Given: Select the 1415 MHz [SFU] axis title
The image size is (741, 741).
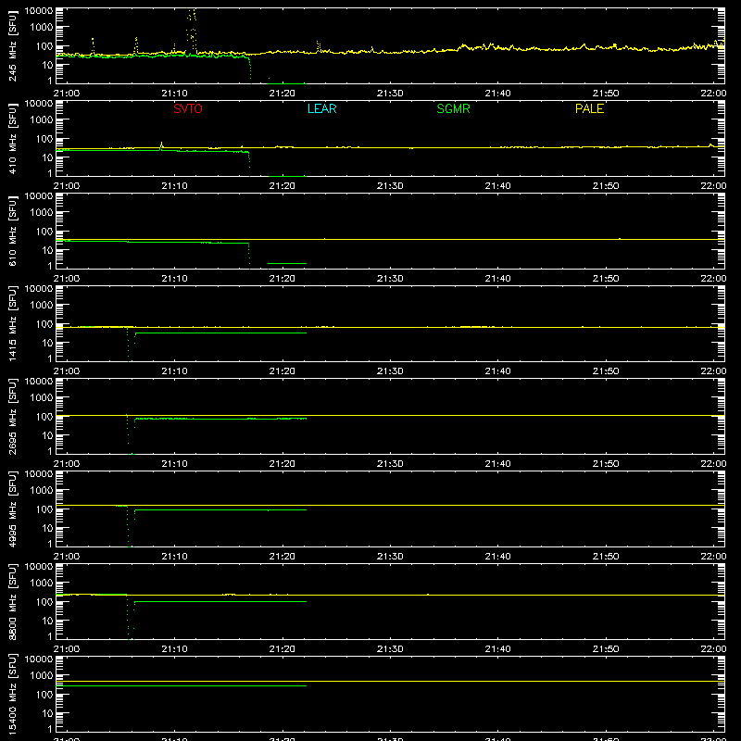Looking at the screenshot, I should pyautogui.click(x=13, y=323).
